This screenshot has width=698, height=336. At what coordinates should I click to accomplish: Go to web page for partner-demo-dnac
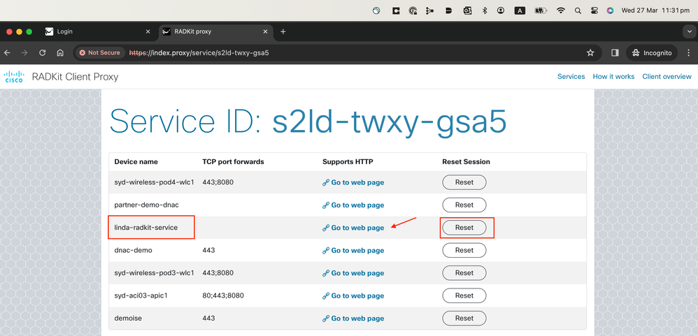click(x=353, y=205)
